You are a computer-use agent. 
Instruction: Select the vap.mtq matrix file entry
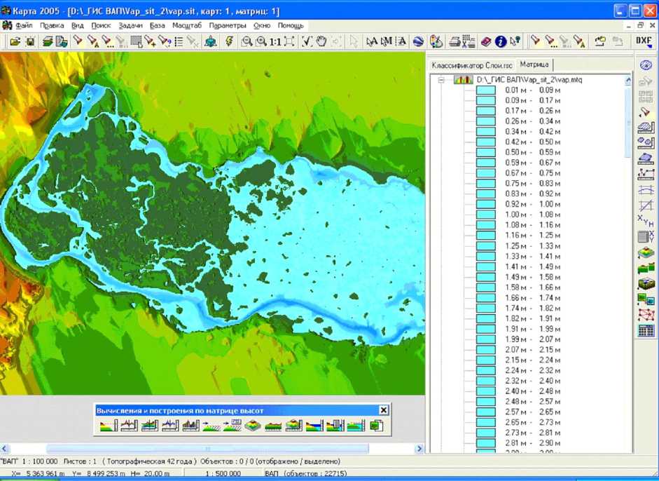point(529,80)
